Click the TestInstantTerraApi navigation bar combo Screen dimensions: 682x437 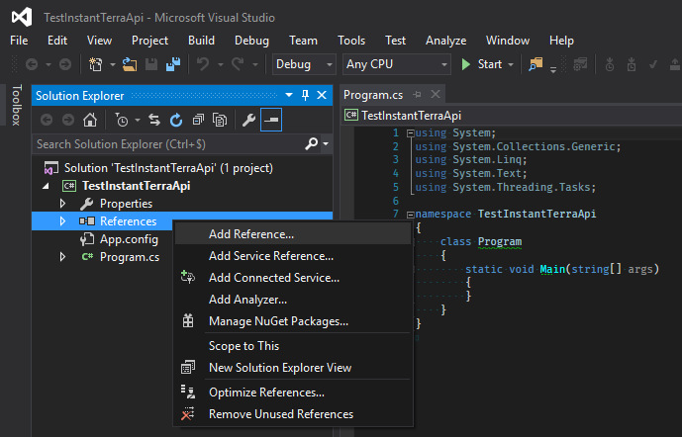click(x=511, y=115)
